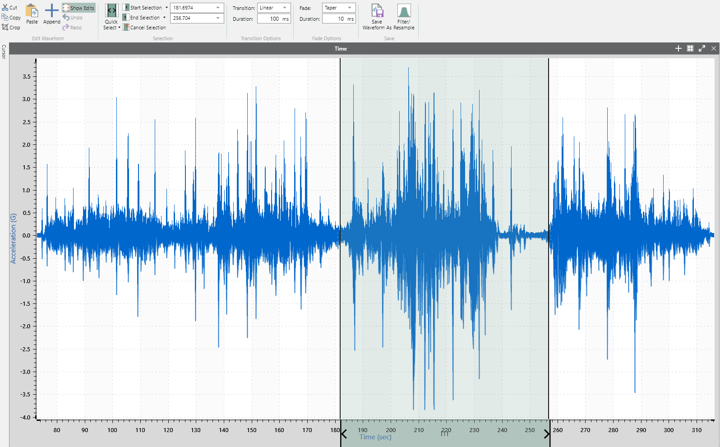Click the Cut scissors icon
This screenshot has height=447, width=720.
[5, 8]
